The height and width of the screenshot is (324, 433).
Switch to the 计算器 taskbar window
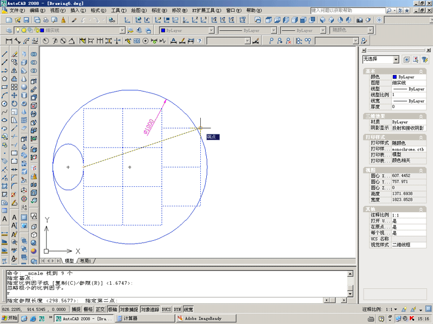point(145,319)
